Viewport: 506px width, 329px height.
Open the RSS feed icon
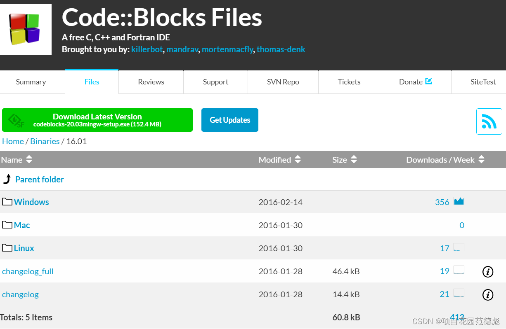coord(489,121)
